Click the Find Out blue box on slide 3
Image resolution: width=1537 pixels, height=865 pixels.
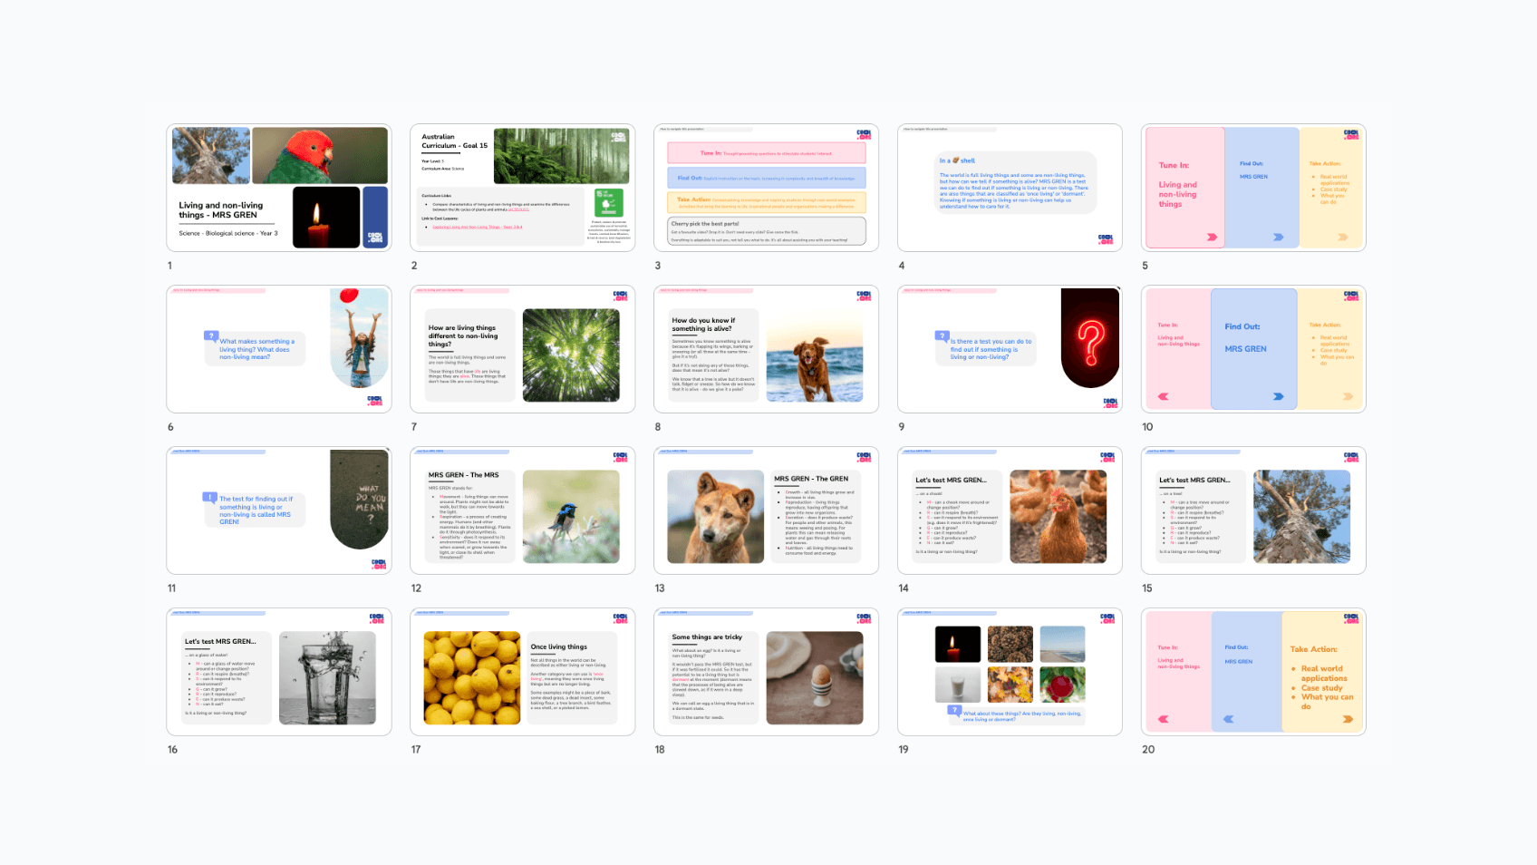click(x=766, y=178)
